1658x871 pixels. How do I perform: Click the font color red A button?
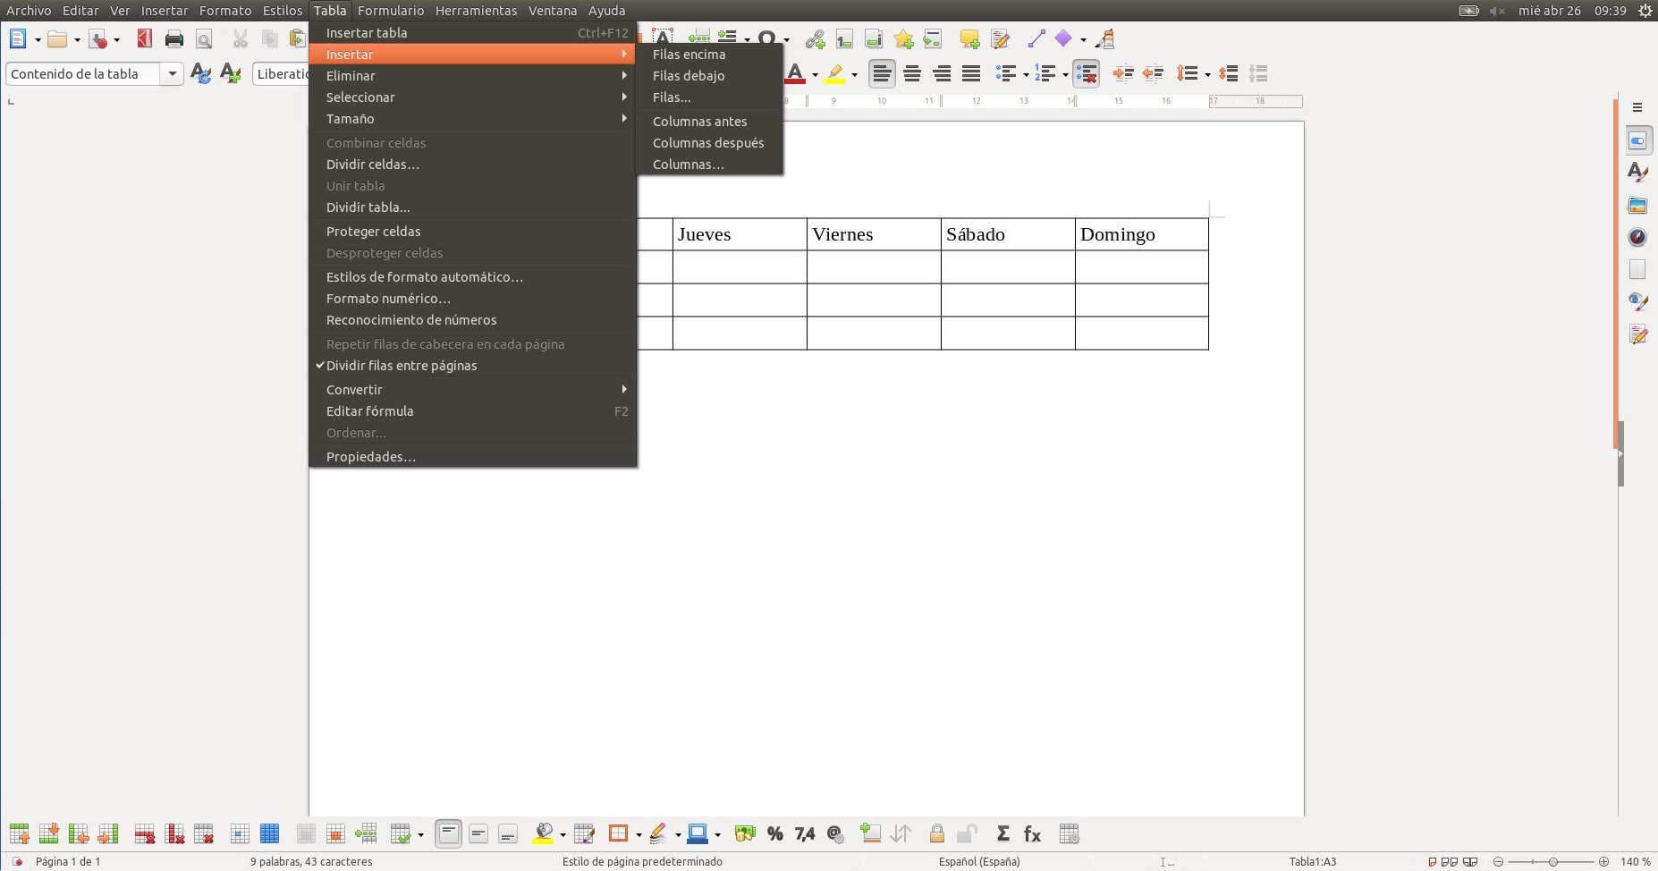(x=795, y=73)
